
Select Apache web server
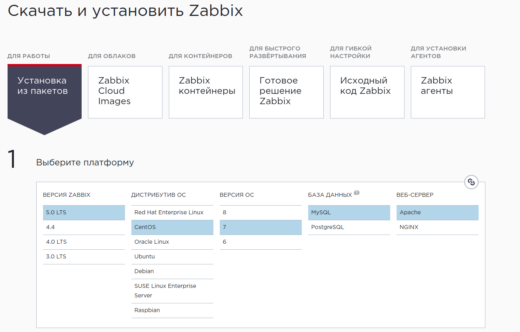[x=438, y=213]
